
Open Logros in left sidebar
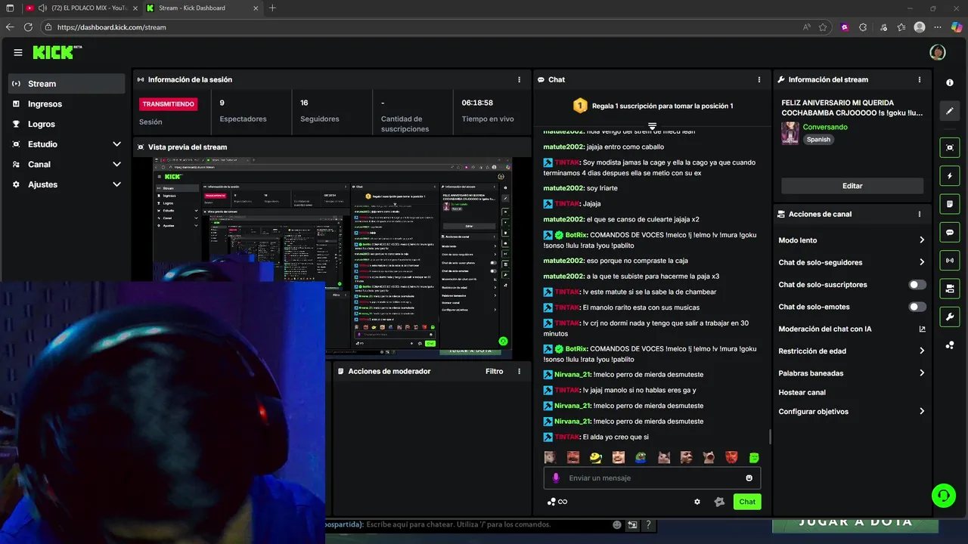[x=67, y=124]
